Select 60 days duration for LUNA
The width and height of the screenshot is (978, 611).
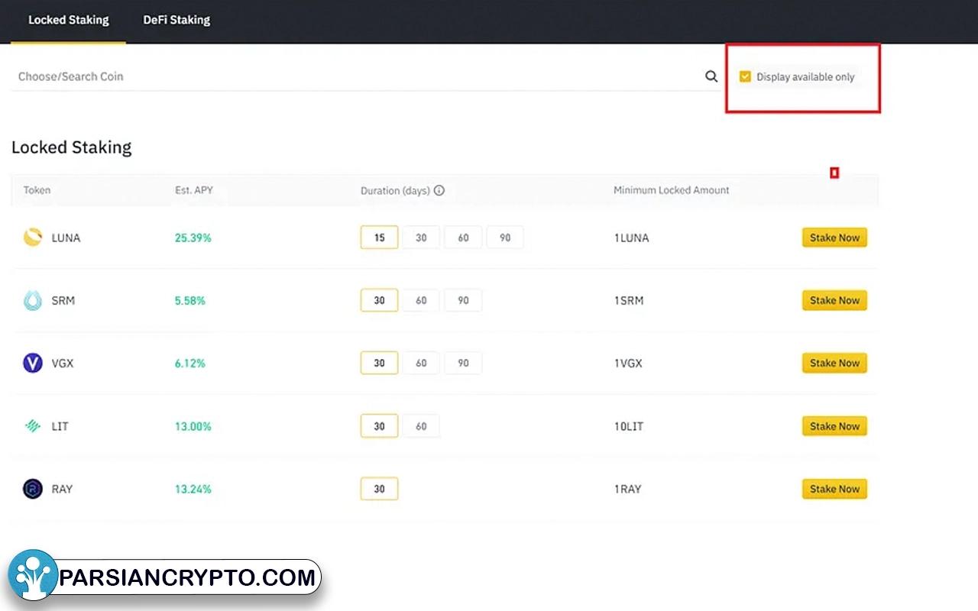tap(463, 238)
